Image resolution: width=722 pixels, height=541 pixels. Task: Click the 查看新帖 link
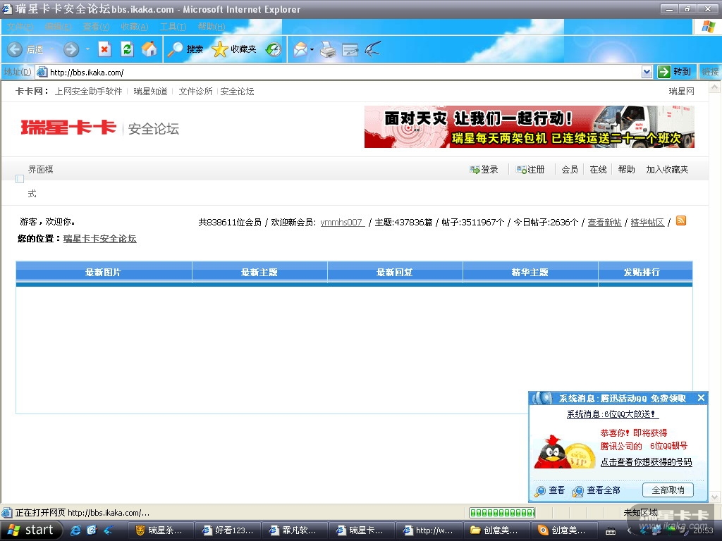pos(604,222)
